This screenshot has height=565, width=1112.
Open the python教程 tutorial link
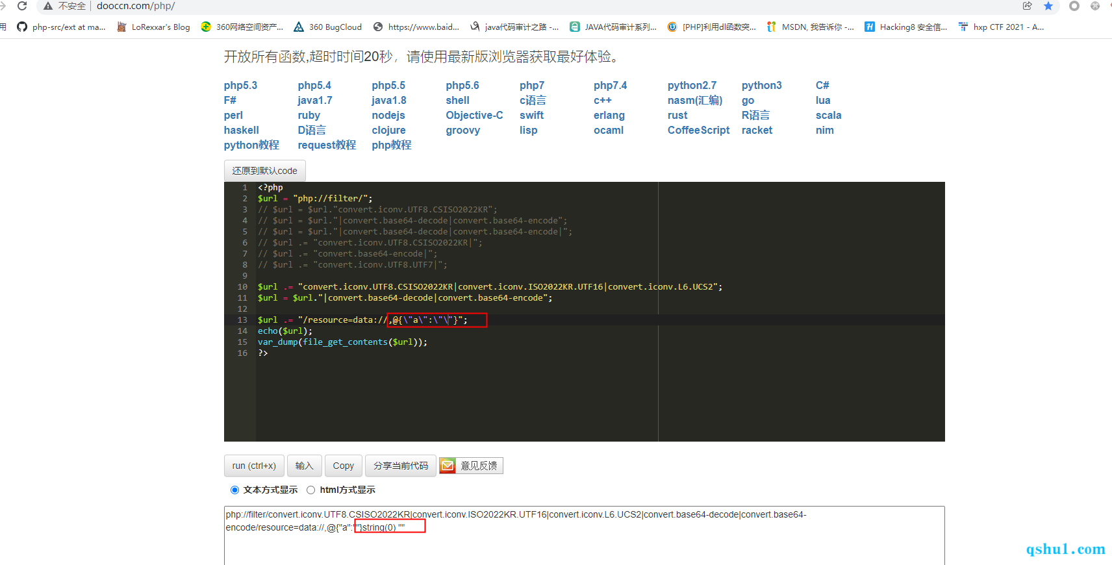pyautogui.click(x=251, y=145)
